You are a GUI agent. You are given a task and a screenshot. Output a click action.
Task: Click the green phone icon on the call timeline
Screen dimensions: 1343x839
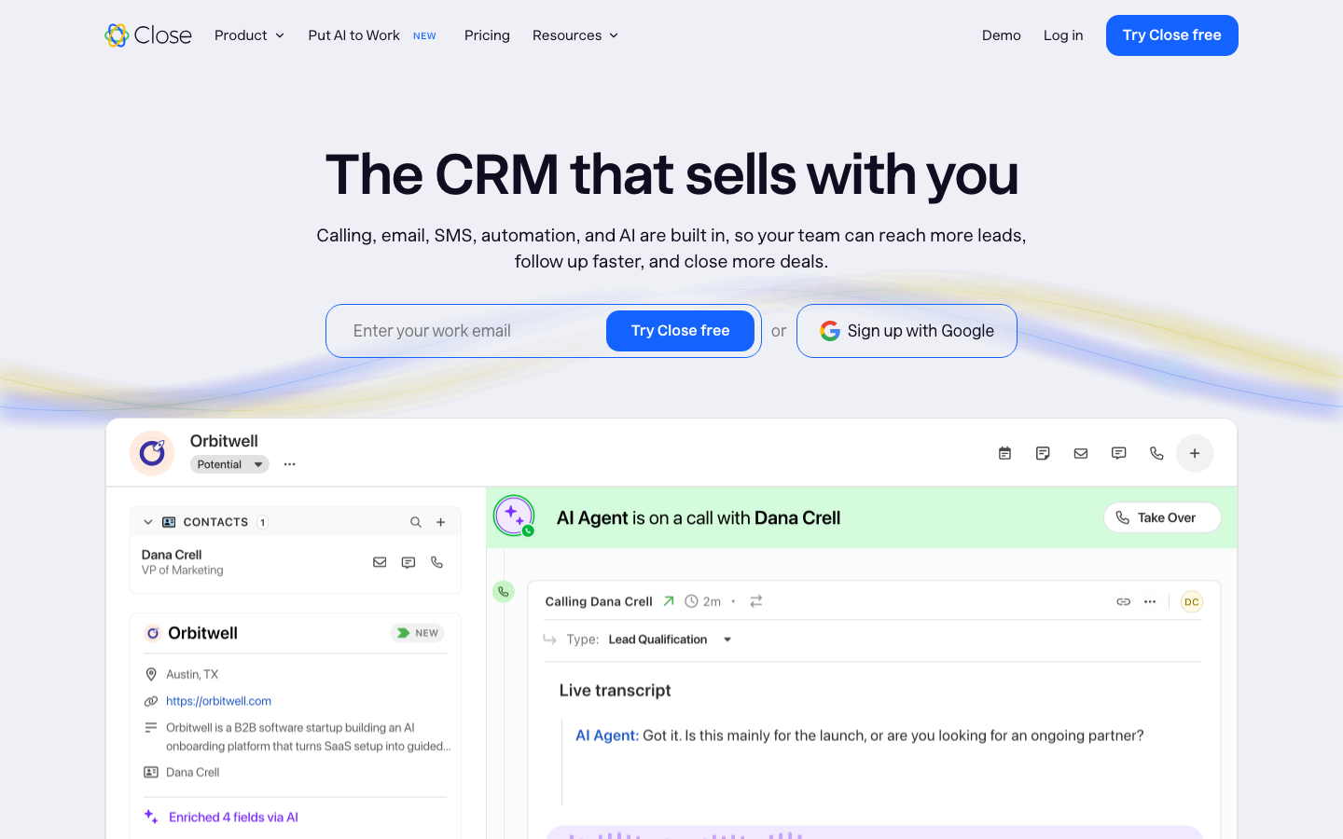click(x=504, y=591)
